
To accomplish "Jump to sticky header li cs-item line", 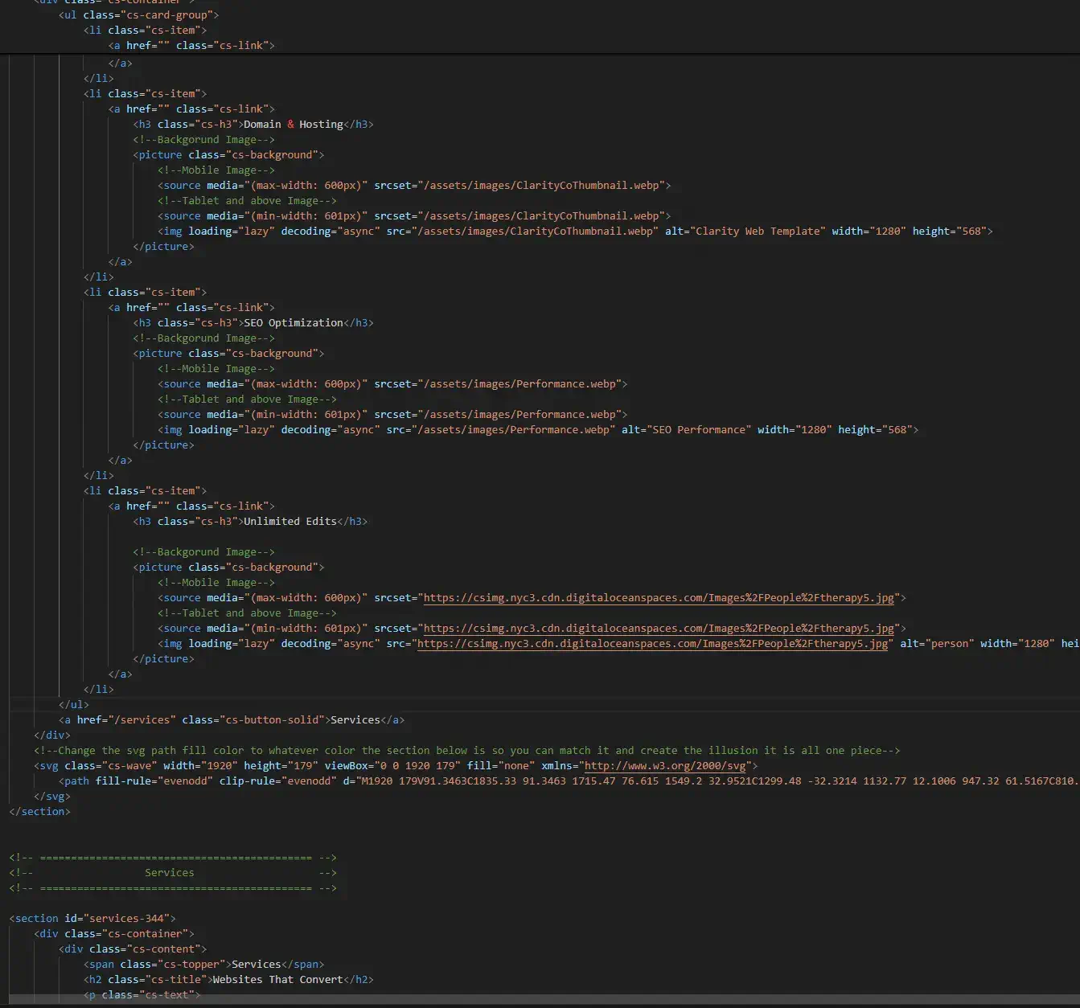I will 145,30.
